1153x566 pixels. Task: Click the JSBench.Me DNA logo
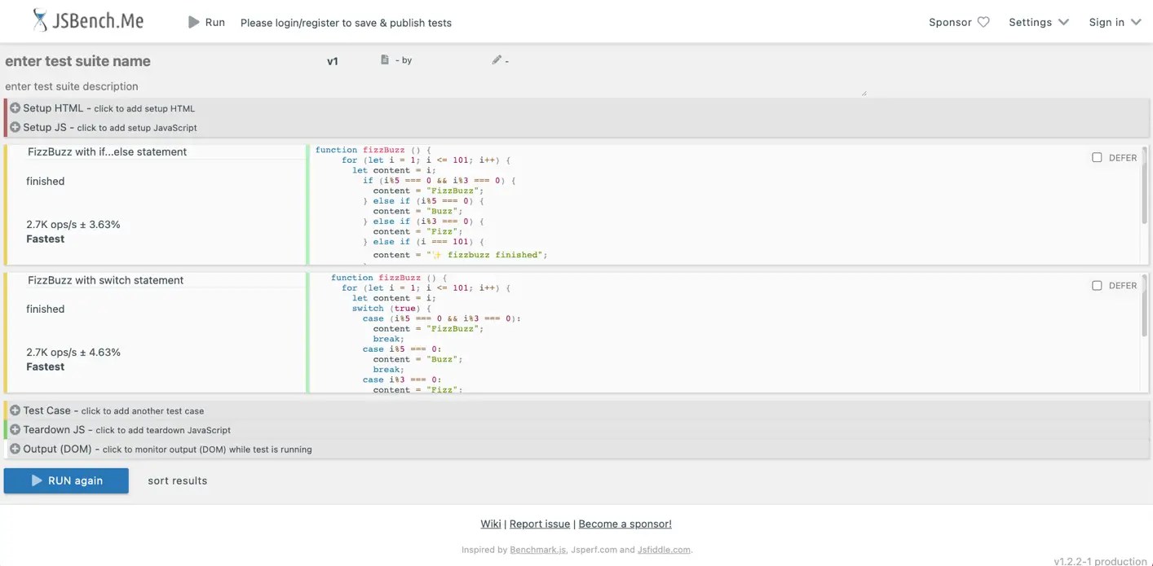(x=41, y=20)
